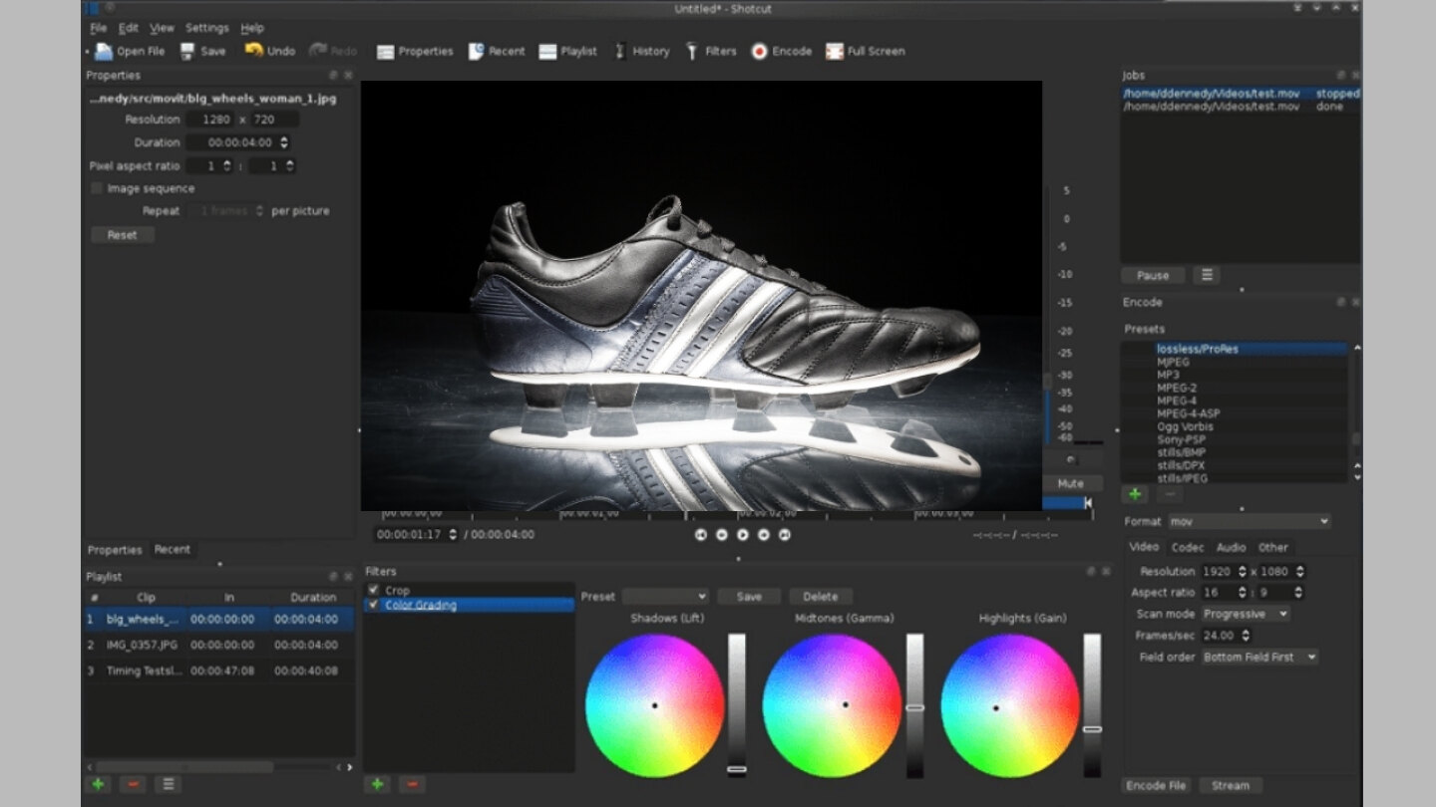Image resolution: width=1436 pixels, height=807 pixels.
Task: Click the Midtones (Gamma) color wheel
Action: tap(833, 704)
